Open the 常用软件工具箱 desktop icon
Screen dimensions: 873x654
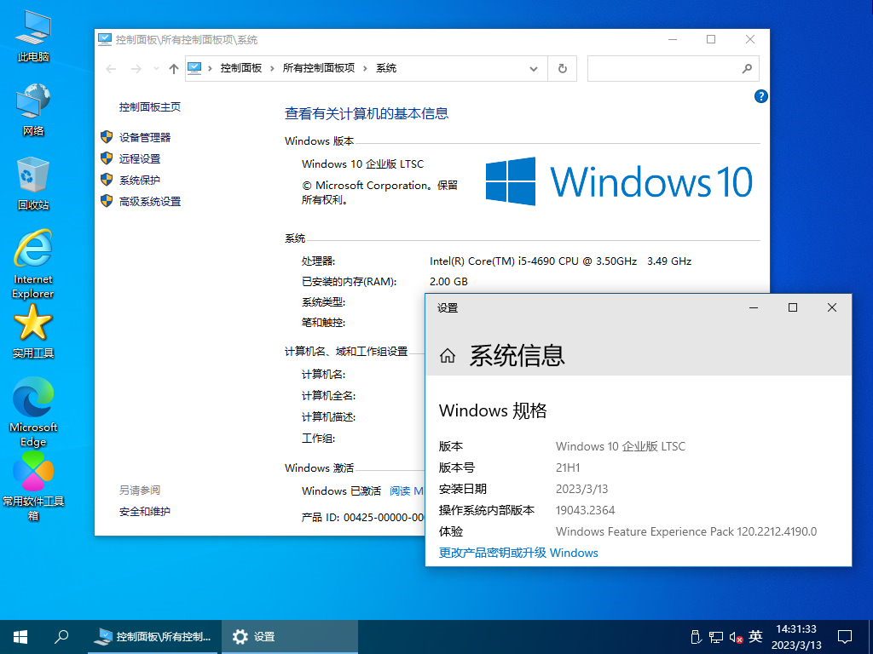point(33,486)
